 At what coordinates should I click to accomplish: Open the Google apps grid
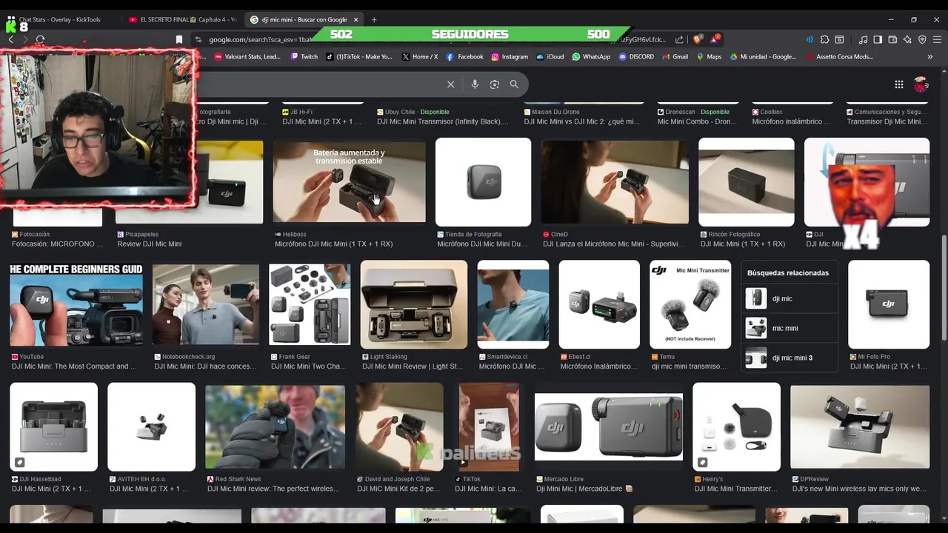(899, 84)
